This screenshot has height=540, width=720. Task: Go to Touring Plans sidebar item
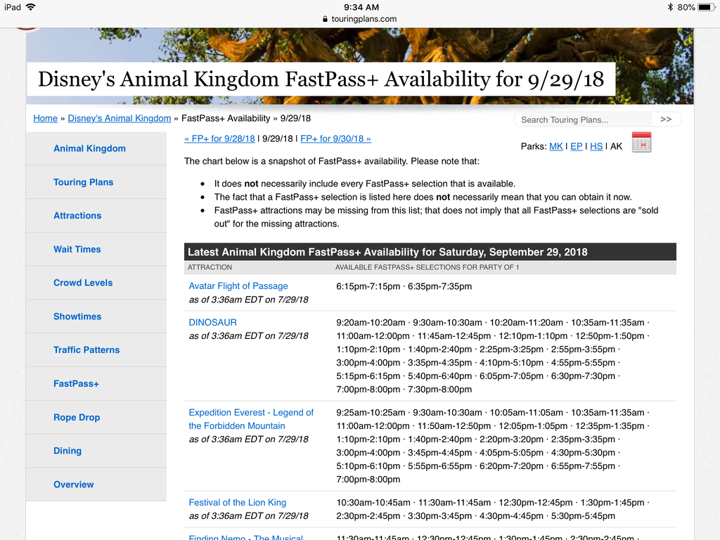(x=83, y=182)
